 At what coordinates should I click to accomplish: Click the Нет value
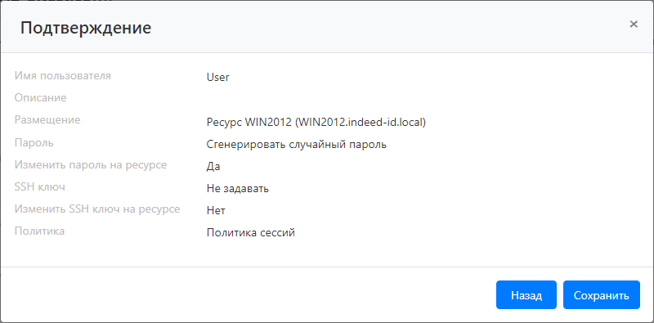216,211
